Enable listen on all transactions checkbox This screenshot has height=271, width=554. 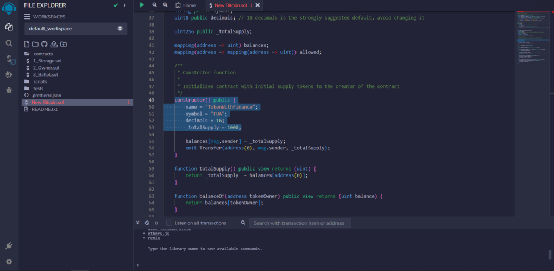[x=169, y=223]
